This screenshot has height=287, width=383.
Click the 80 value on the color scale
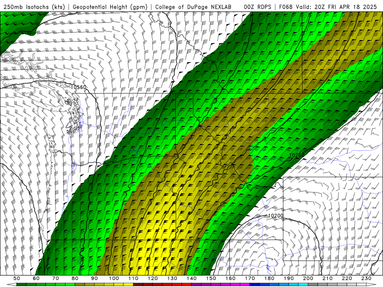[75, 278]
